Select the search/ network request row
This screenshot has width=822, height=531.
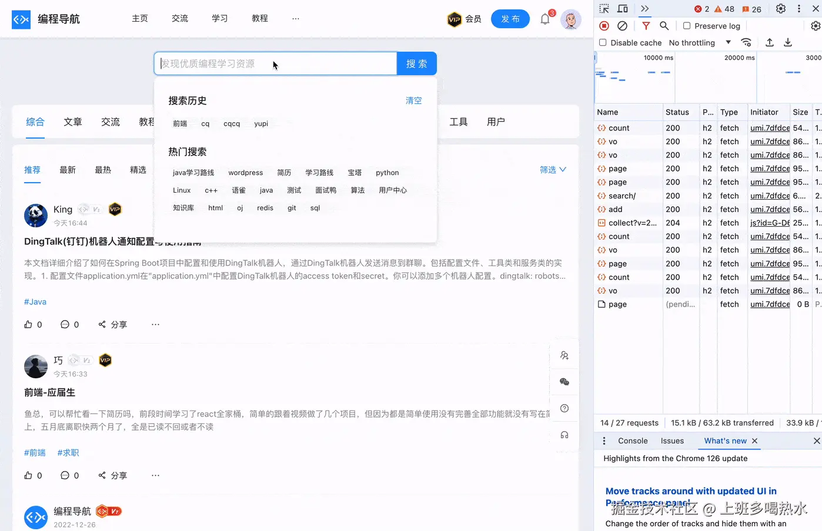[708, 196]
